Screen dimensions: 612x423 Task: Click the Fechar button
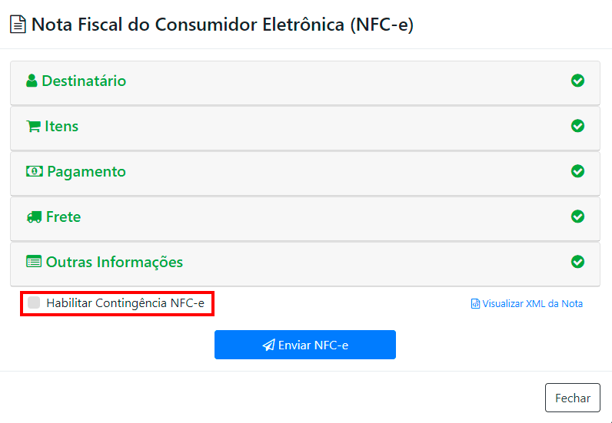point(572,398)
